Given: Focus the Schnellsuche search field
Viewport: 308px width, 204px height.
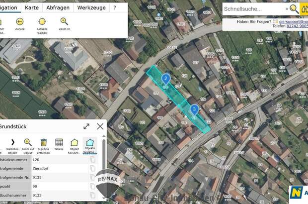Looking at the screenshot, I should (x=253, y=9).
